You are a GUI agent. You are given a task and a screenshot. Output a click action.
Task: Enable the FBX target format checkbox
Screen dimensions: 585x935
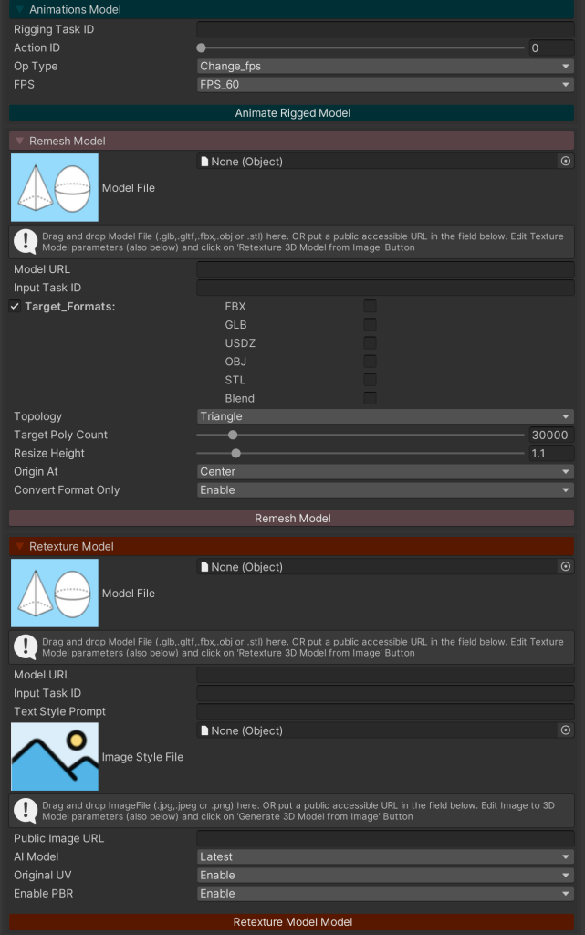coord(370,307)
